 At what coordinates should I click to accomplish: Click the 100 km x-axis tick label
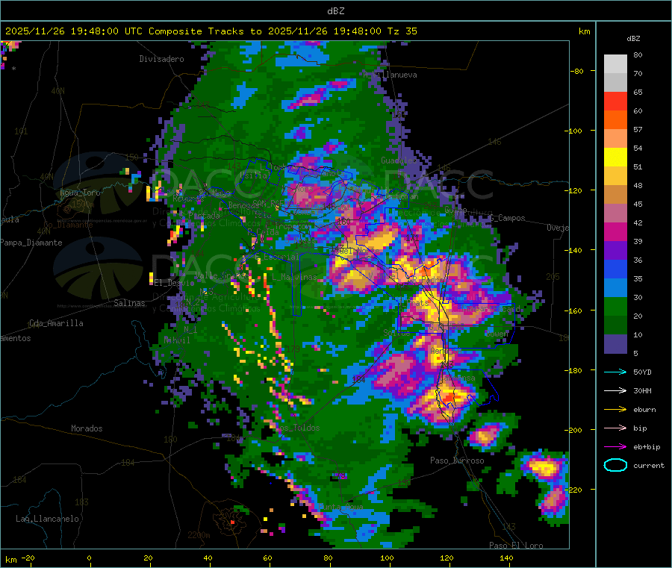[x=387, y=558]
